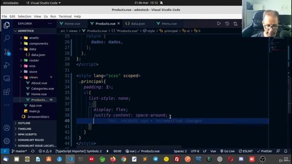Change end of line sequence LF
292x164 pixels.
point(204,151)
